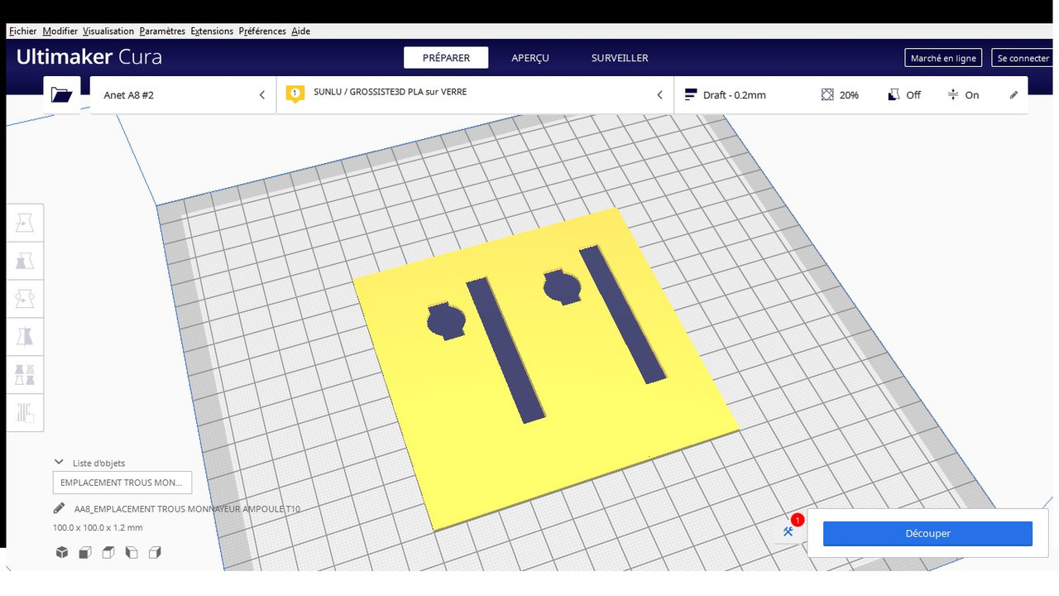Screen dimensions: 1059x596
Task: Select the Support Blocker tool
Action: [25, 412]
